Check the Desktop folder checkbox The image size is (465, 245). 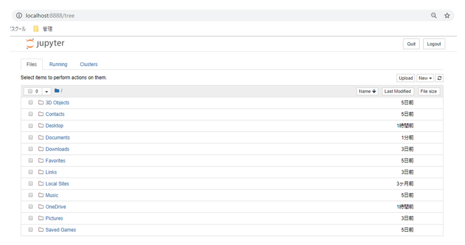(x=31, y=126)
